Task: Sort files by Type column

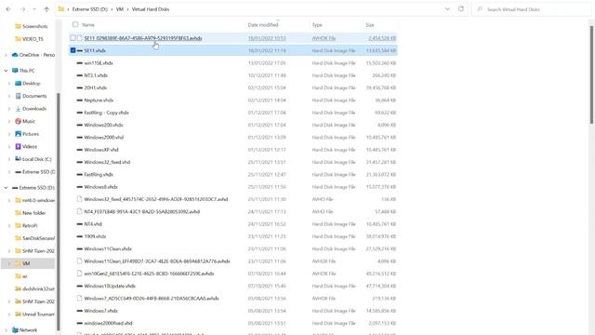Action: tap(317, 25)
